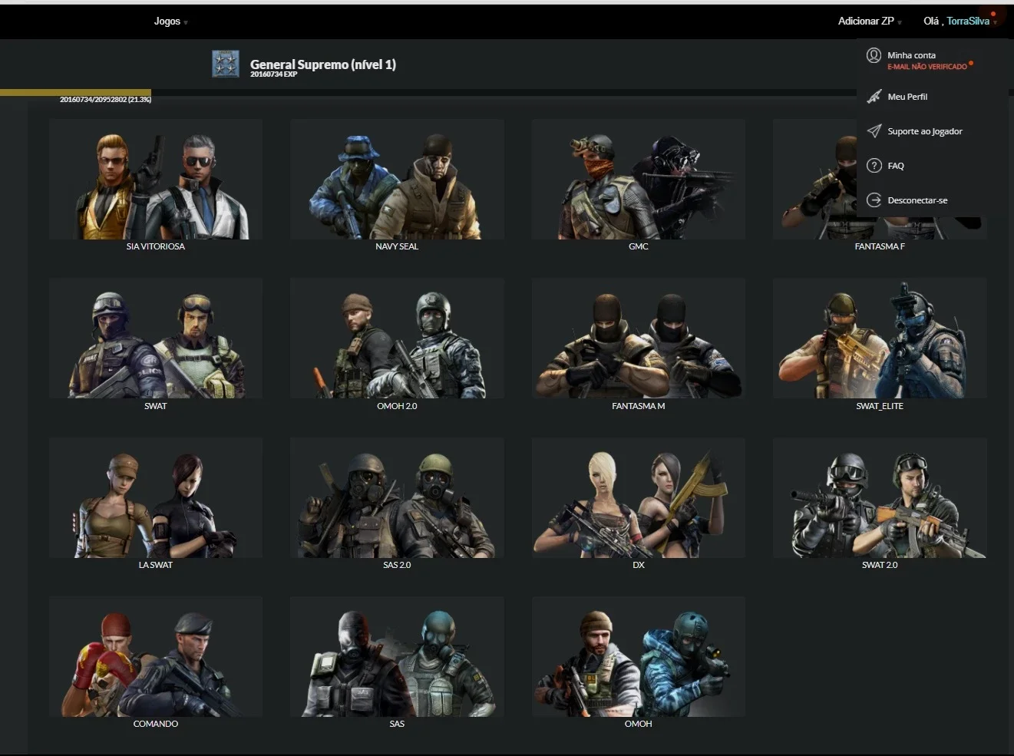The height and width of the screenshot is (756, 1014).
Task: Select Meu Perfil from account menu
Action: click(907, 97)
